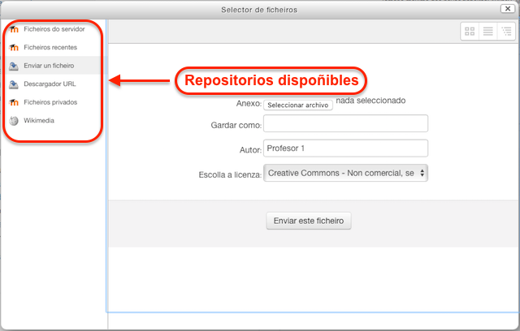
Task: Switch to detailed list view
Action: coord(487,32)
